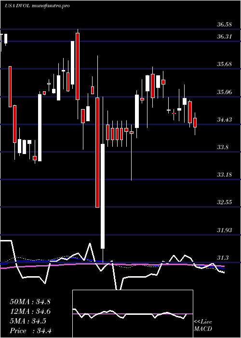Click the large red candlestick dropping to 32.55
This screenshot has width=241, height=338.
97,153
